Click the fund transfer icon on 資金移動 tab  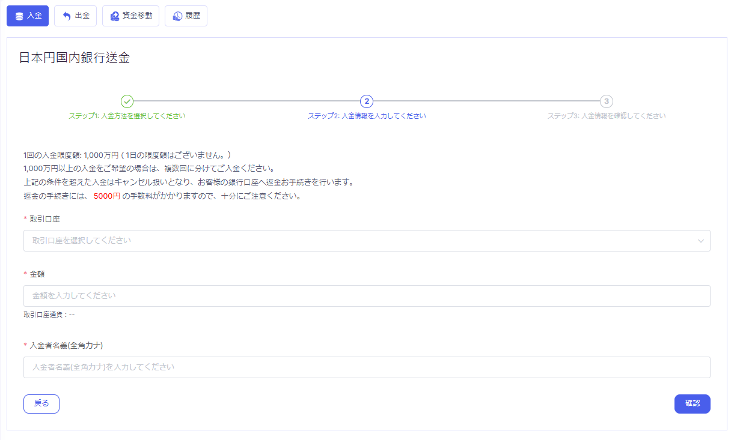coord(114,16)
